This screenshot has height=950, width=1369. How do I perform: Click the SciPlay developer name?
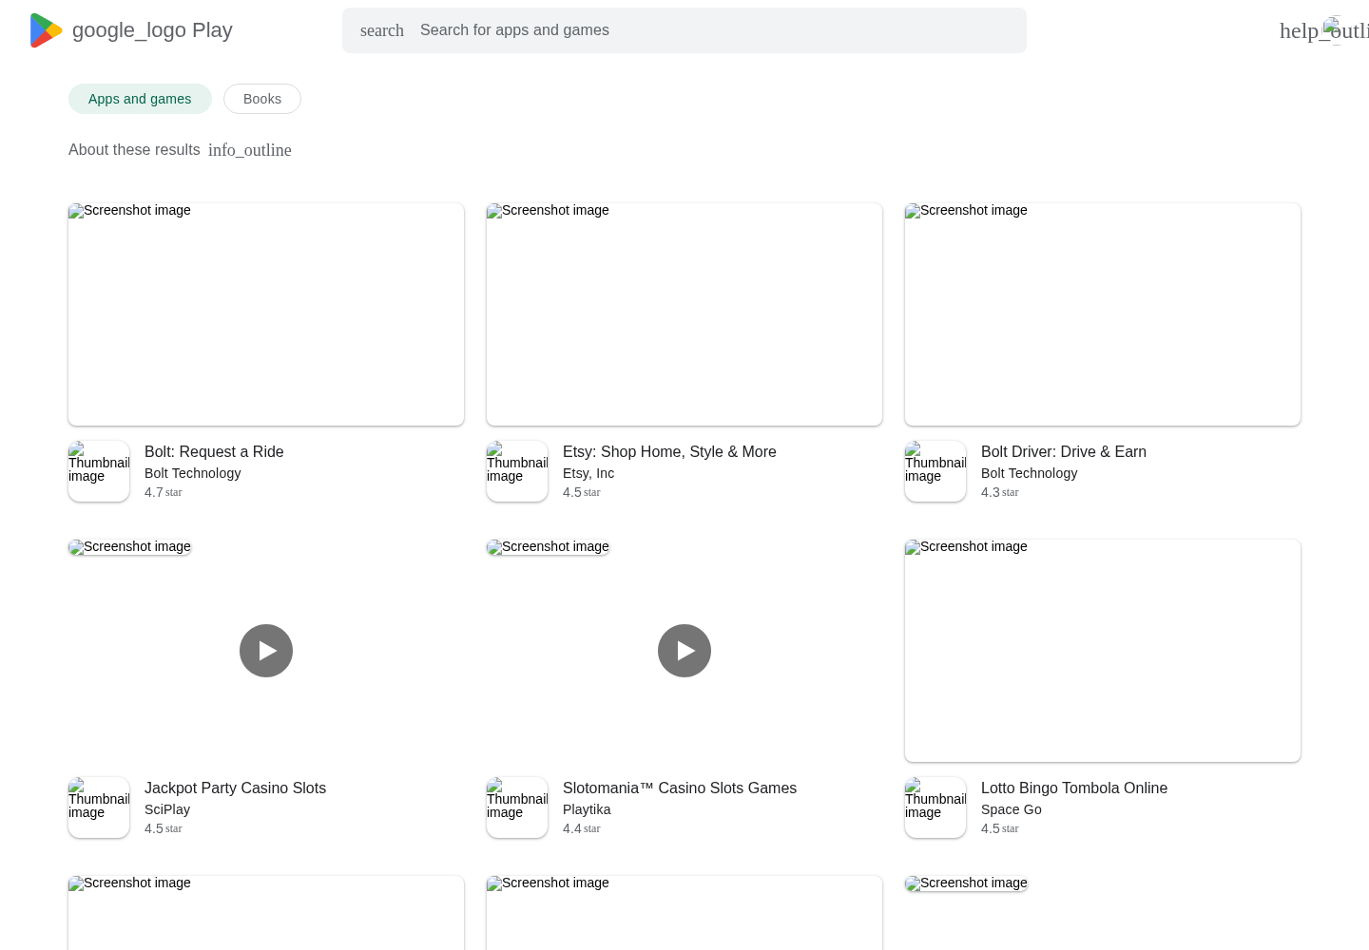(x=167, y=809)
